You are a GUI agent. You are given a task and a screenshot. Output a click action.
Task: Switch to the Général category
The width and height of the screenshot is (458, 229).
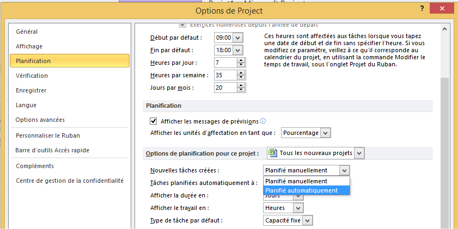(27, 32)
